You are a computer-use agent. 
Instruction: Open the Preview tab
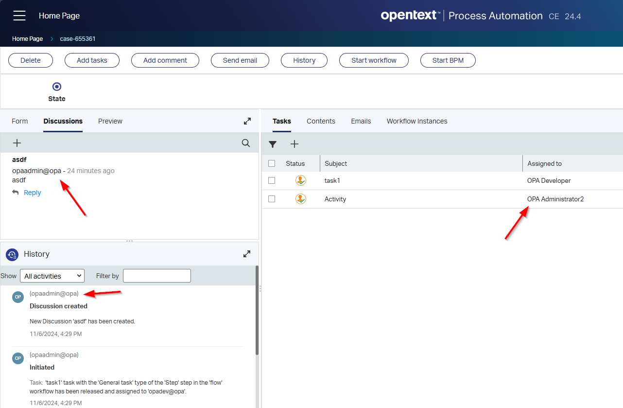110,121
